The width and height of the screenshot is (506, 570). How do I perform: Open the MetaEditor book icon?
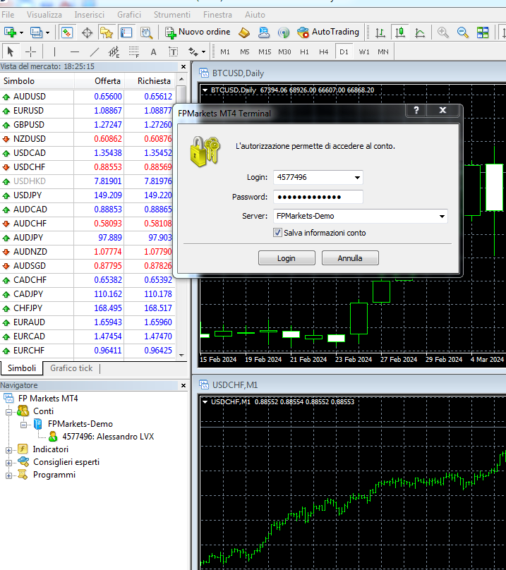click(x=244, y=32)
